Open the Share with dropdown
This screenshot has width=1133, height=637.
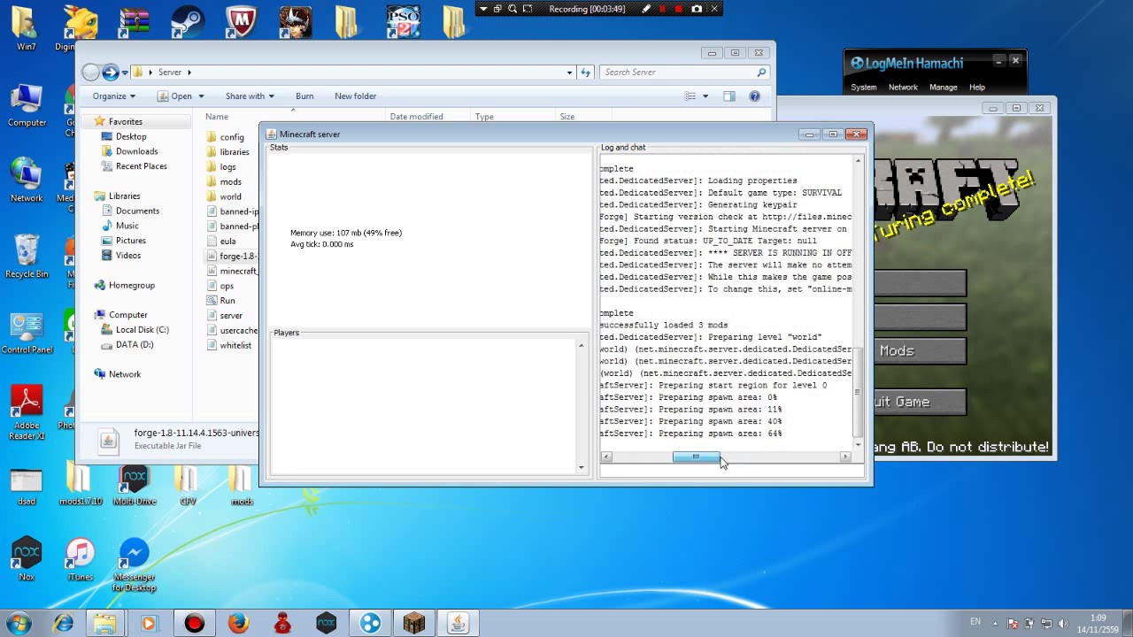point(250,96)
